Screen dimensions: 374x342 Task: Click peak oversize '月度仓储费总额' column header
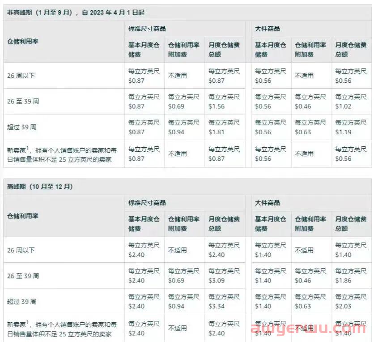pyautogui.click(x=351, y=224)
